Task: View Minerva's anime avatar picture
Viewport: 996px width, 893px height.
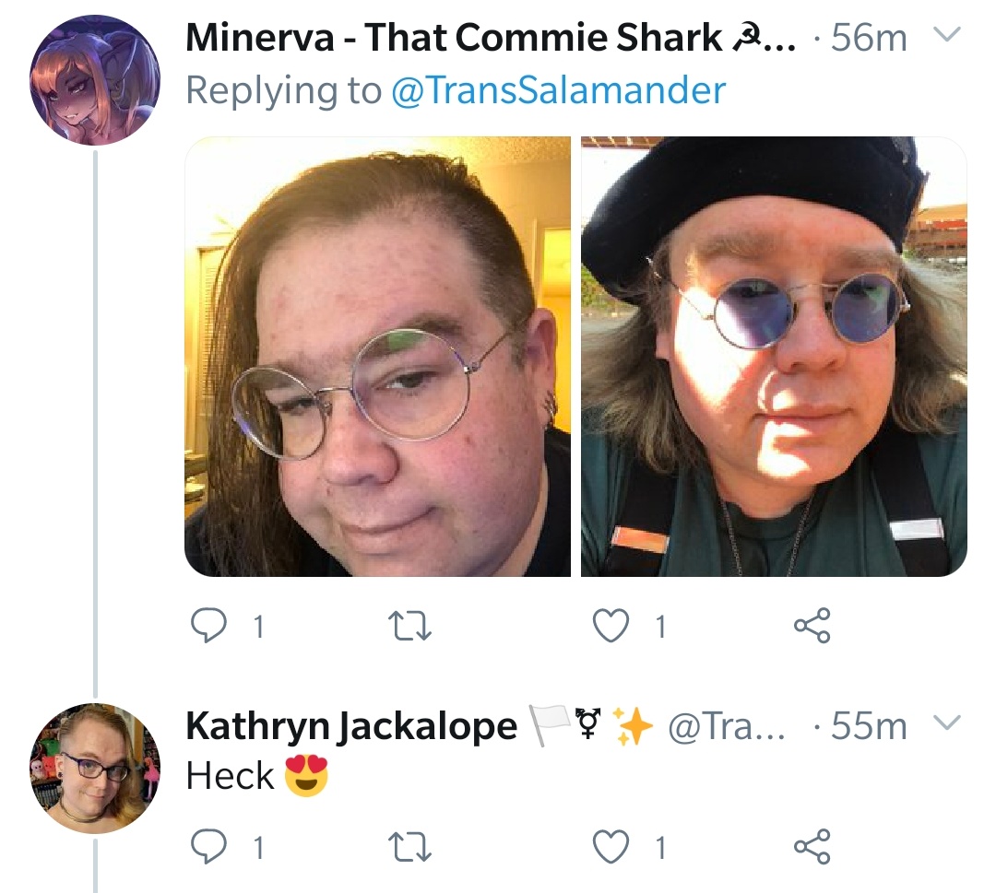Action: coord(95,80)
